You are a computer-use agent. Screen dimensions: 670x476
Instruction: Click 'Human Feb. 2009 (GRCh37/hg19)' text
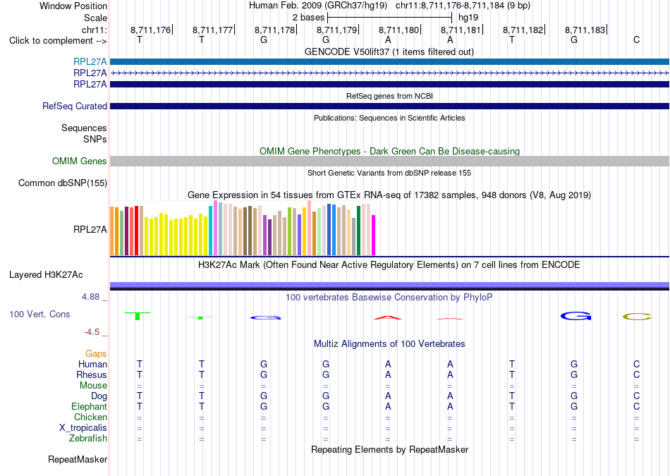click(318, 6)
